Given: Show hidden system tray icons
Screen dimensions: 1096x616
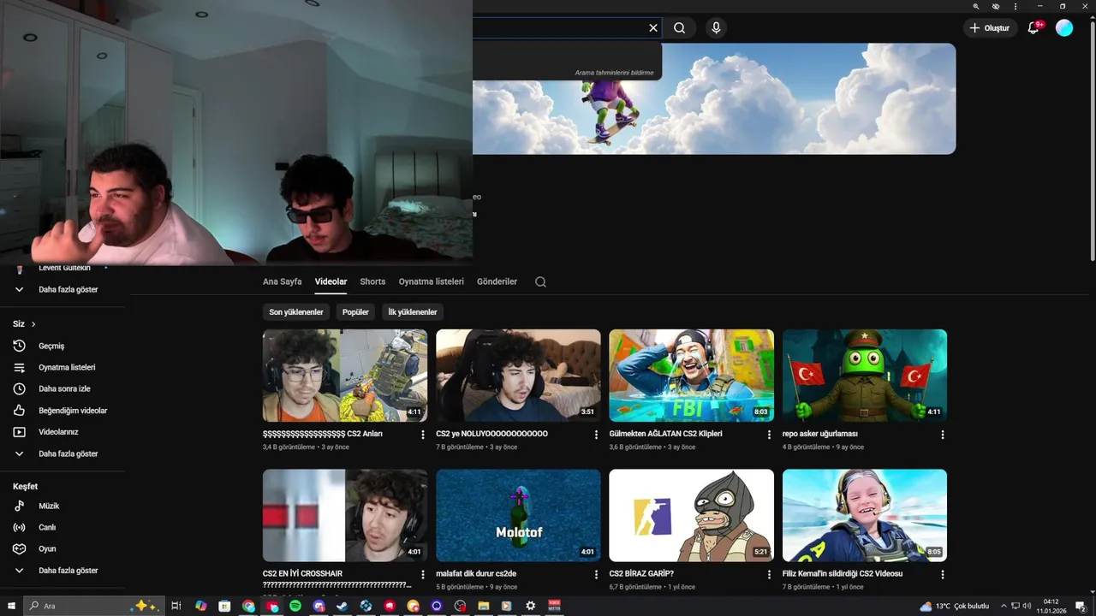Looking at the screenshot, I should pyautogui.click(x=1004, y=606).
